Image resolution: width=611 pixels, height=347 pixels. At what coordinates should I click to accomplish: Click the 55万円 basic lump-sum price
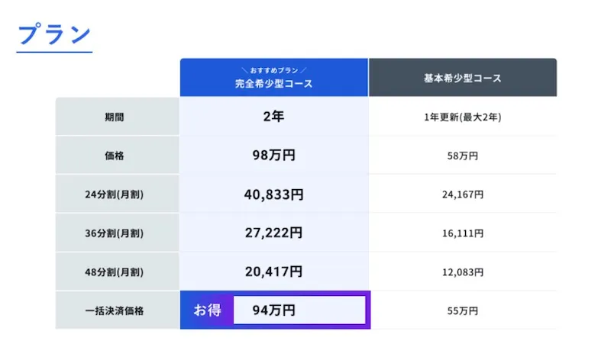pyautogui.click(x=462, y=310)
